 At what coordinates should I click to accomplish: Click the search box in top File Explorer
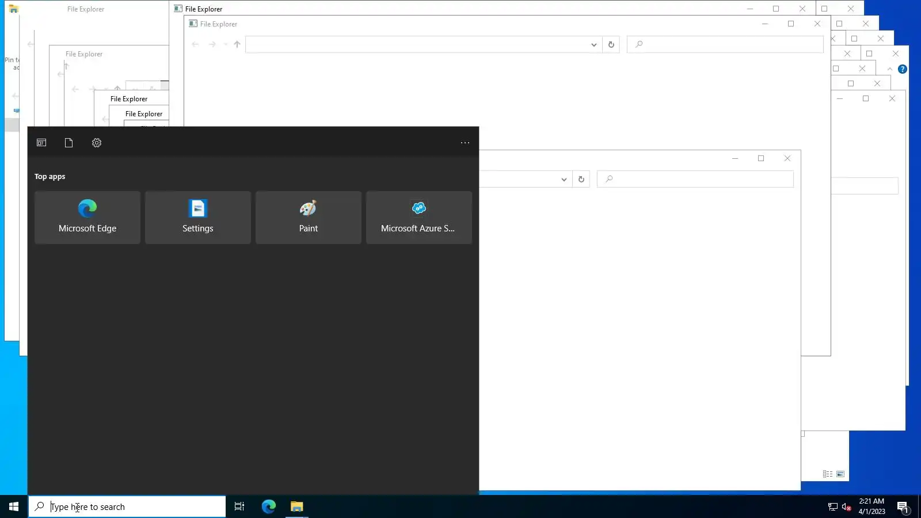pyautogui.click(x=725, y=44)
